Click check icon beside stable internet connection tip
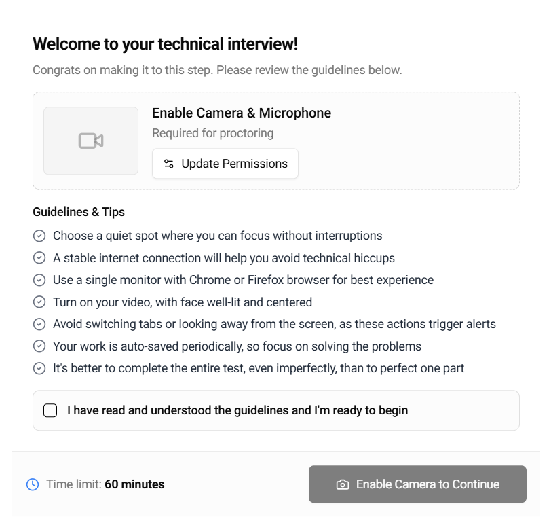 pos(39,258)
